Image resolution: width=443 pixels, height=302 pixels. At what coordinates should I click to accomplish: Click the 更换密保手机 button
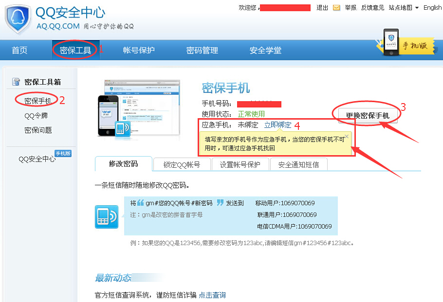point(368,115)
